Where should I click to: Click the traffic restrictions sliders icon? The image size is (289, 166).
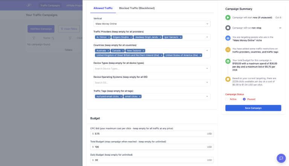tap(228, 49)
